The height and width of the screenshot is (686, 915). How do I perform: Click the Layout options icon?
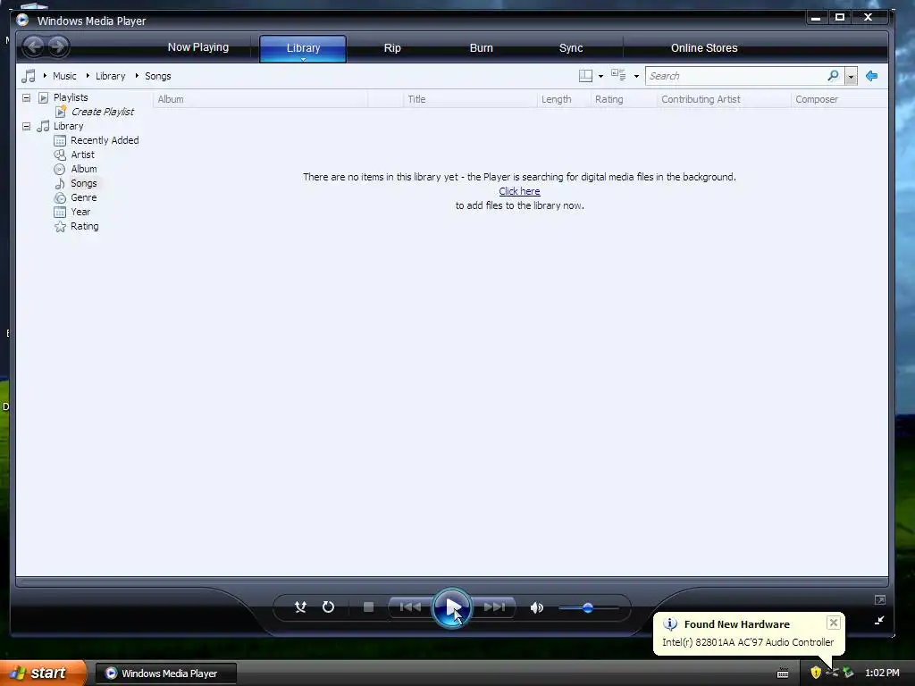585,76
